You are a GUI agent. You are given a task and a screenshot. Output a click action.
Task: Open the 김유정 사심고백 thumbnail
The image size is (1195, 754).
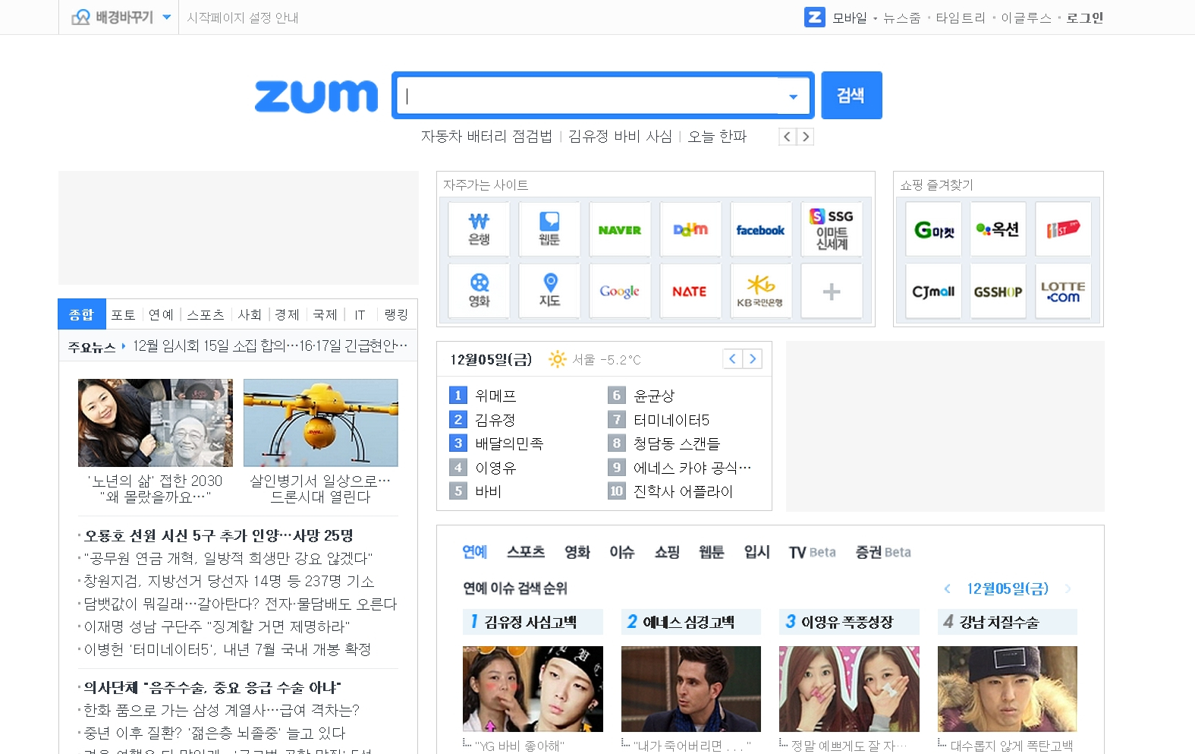(533, 689)
